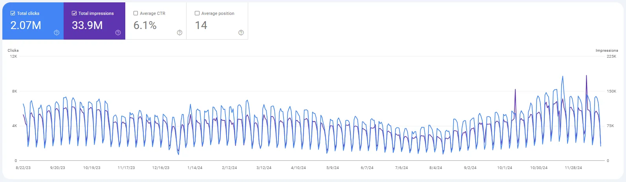626x182 pixels.
Task: Click the 75K impressions axis label
Action: (610, 126)
